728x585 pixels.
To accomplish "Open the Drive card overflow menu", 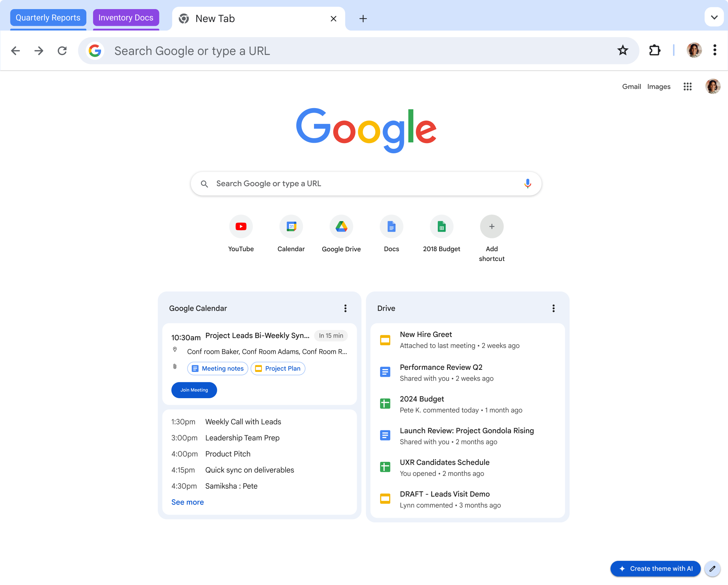I will pos(554,308).
